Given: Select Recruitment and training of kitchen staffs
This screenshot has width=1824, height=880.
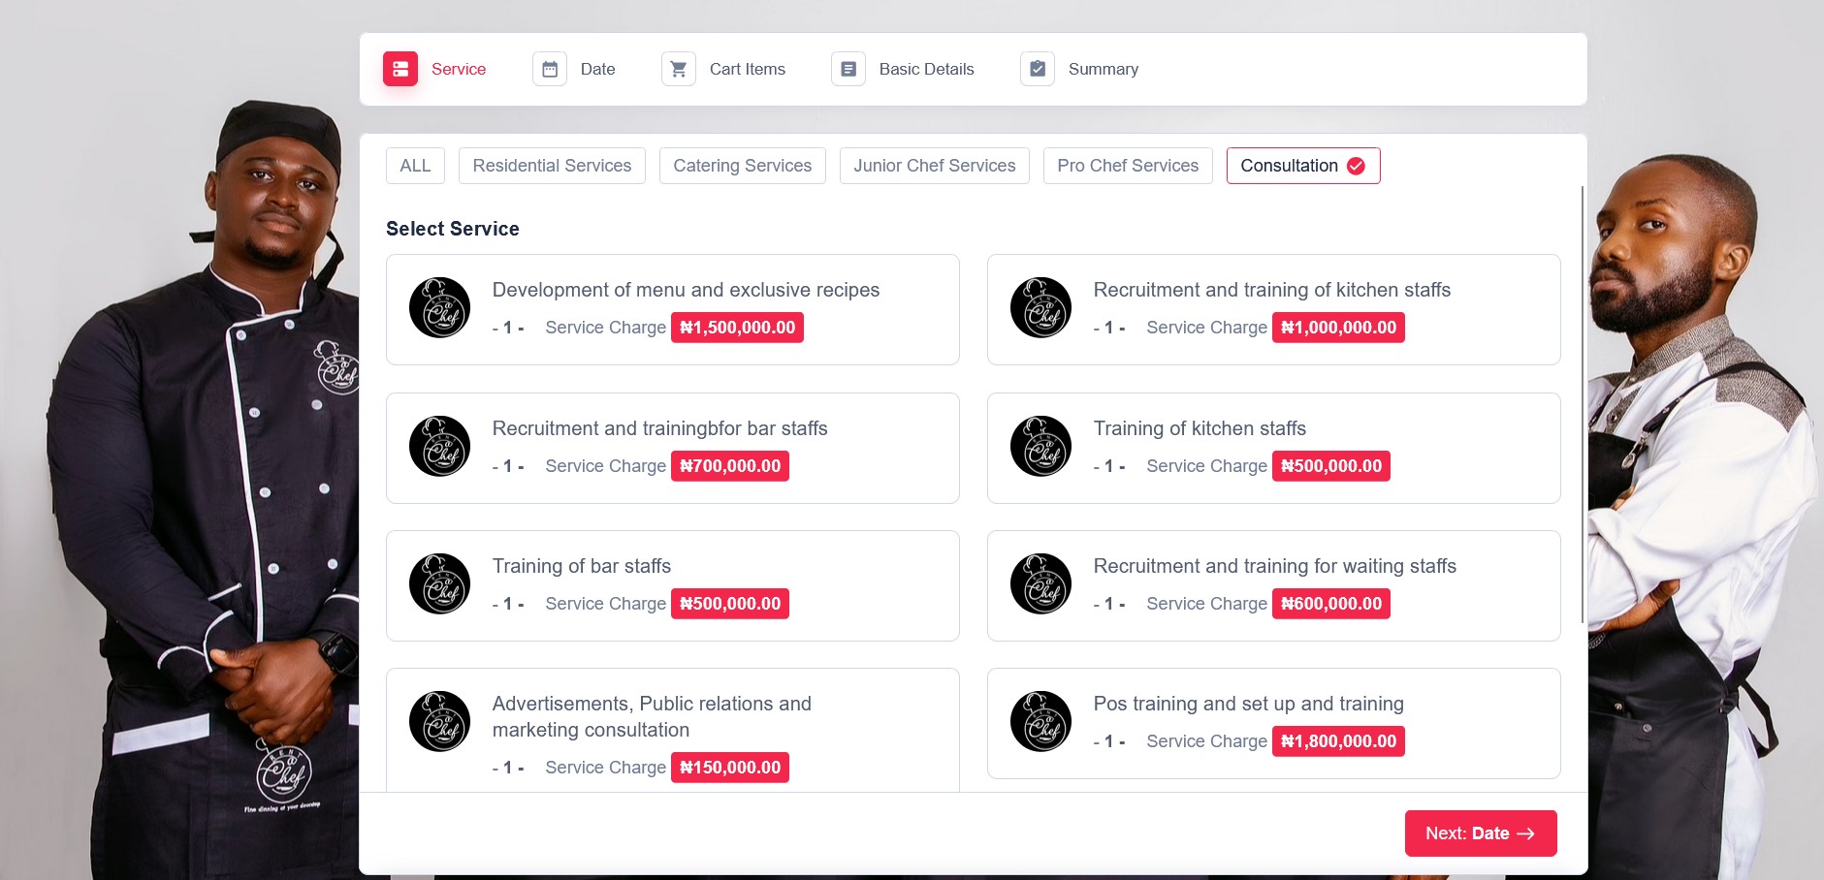Looking at the screenshot, I should pyautogui.click(x=1272, y=291).
